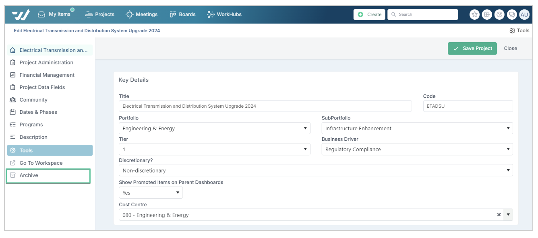Click the Save Project button

pos(472,48)
